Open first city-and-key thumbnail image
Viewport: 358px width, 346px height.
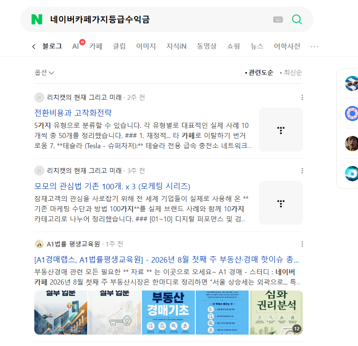pyautogui.click(x=61, y=313)
